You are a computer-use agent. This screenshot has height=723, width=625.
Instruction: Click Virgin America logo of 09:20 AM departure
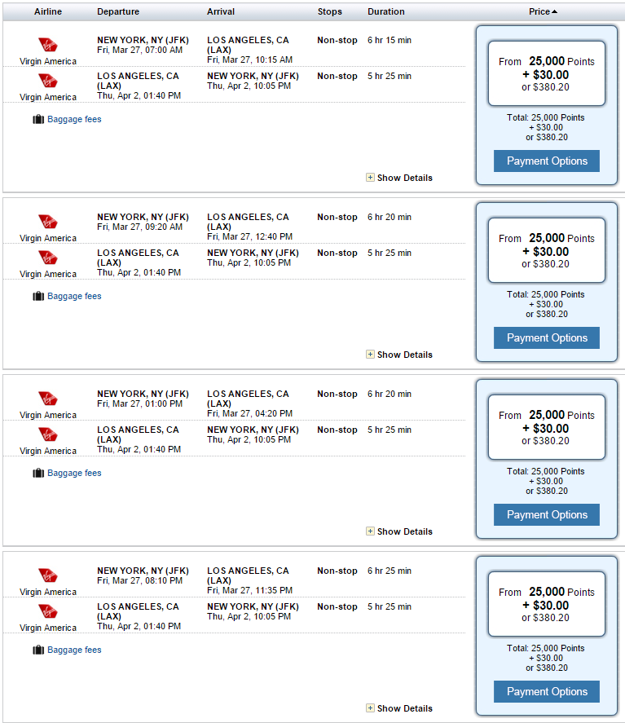(48, 222)
